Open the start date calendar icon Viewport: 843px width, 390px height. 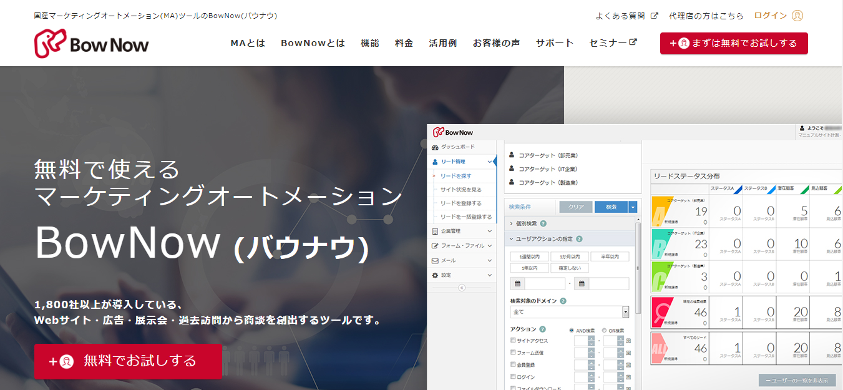(517, 284)
